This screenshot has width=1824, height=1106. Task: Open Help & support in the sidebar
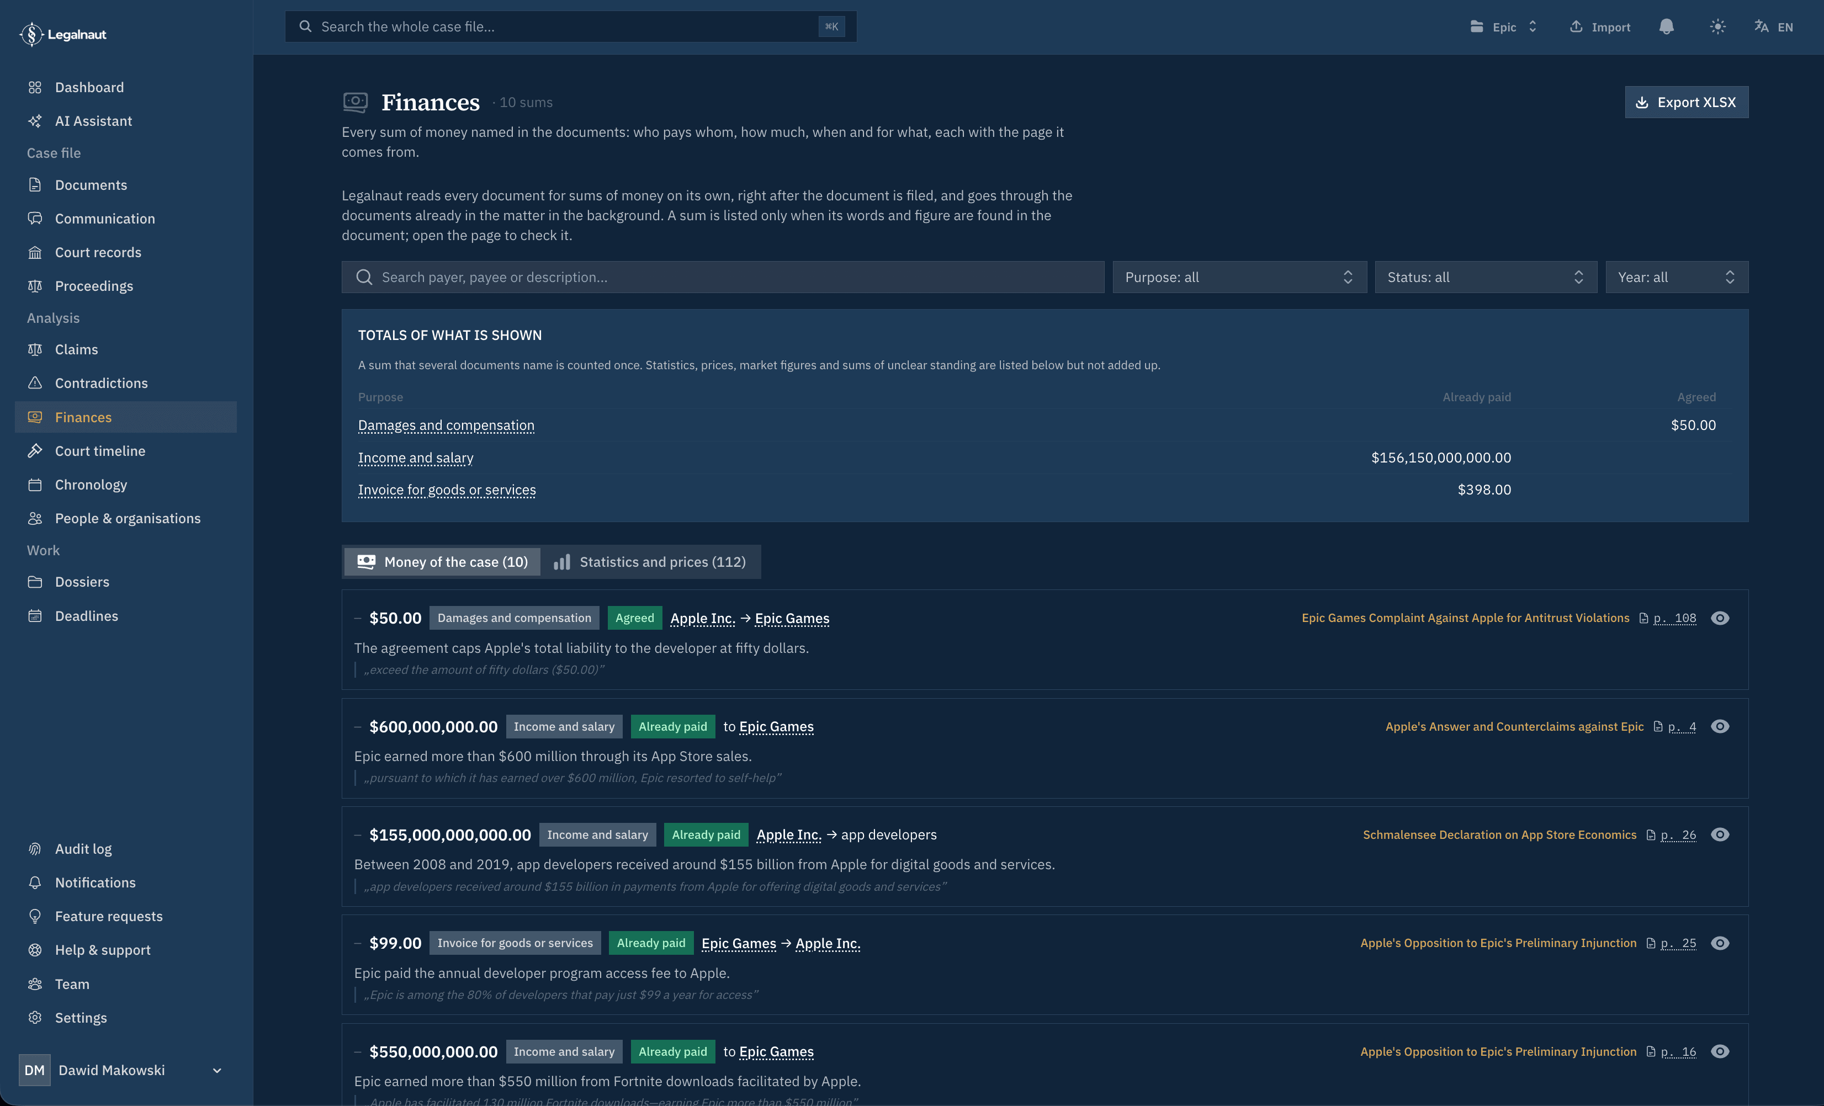click(x=126, y=950)
